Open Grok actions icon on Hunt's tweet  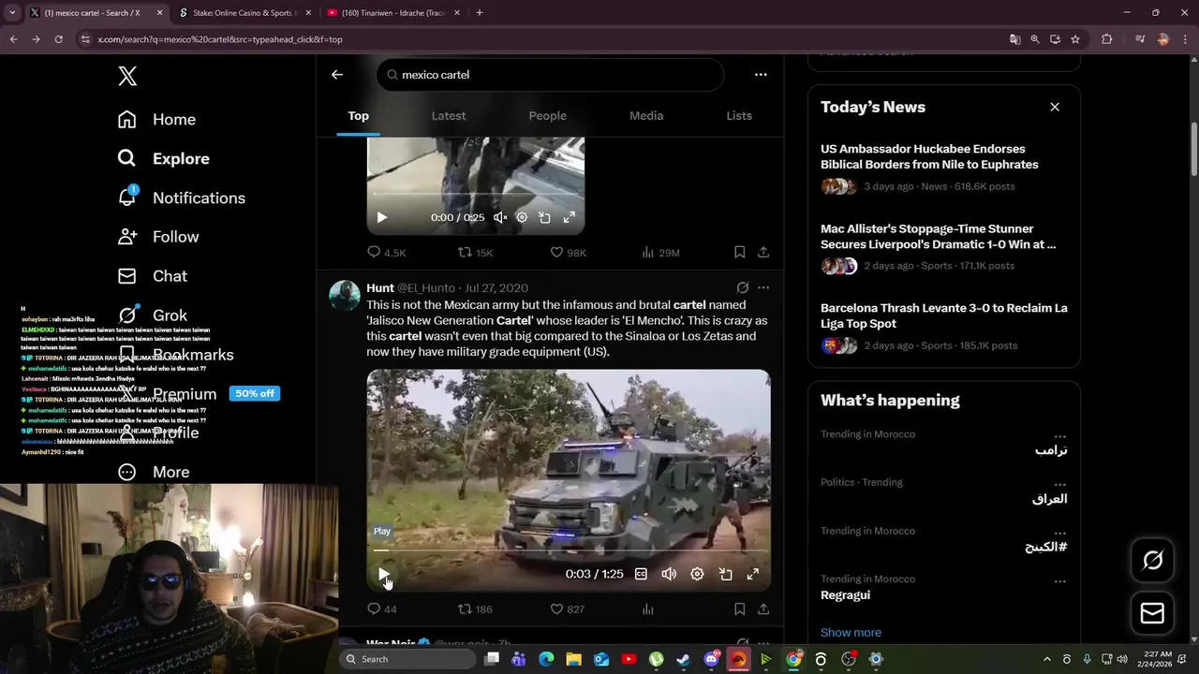[742, 287]
